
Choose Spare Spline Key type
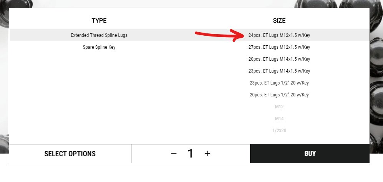point(99,47)
